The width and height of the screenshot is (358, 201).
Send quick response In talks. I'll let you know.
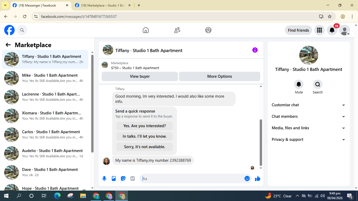pos(145,136)
